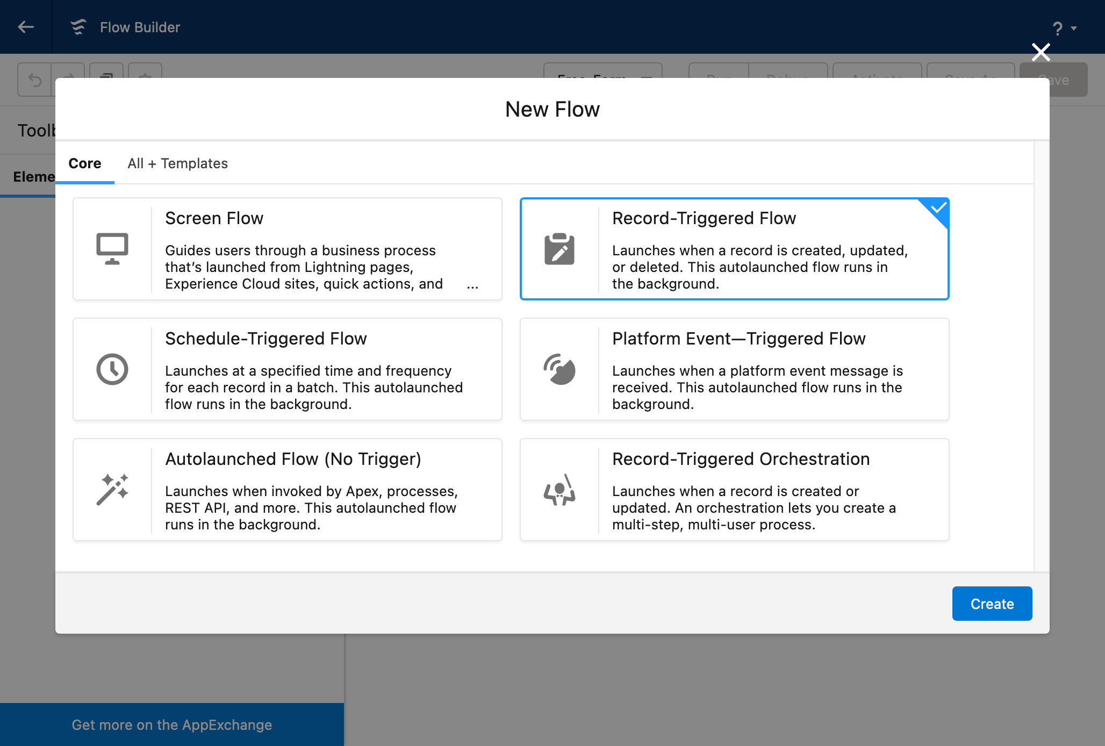Screen dimensions: 1105x746
Task: Open Get more on the AppExchange link
Action: tap(172, 725)
